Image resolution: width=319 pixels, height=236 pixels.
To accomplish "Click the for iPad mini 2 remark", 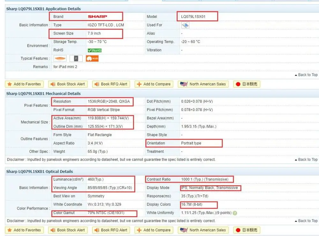I will click(x=65, y=67).
